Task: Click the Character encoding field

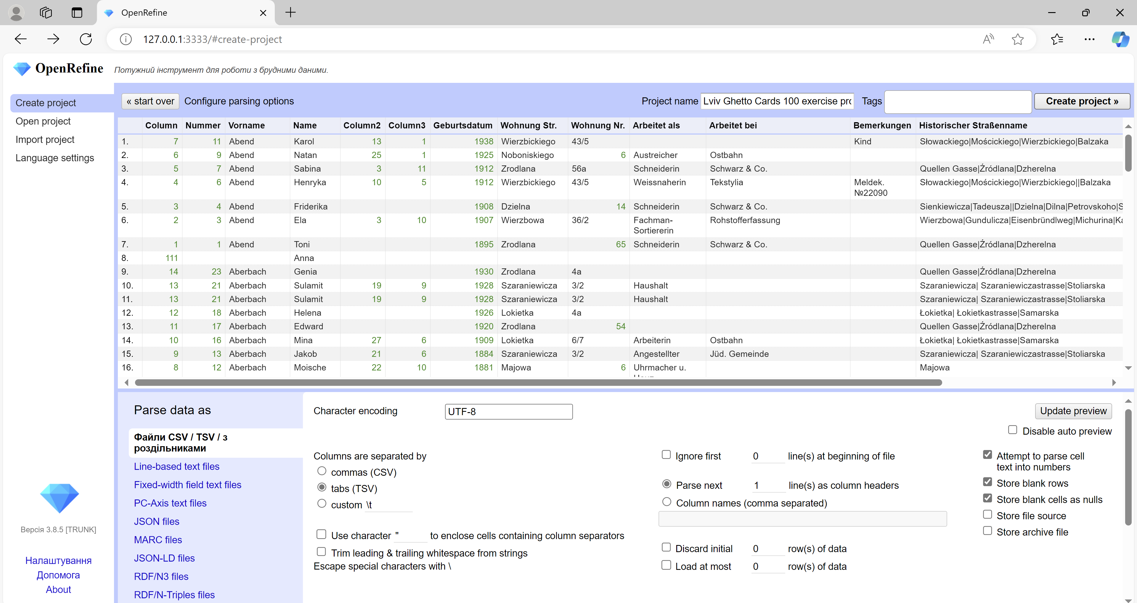Action: (508, 412)
